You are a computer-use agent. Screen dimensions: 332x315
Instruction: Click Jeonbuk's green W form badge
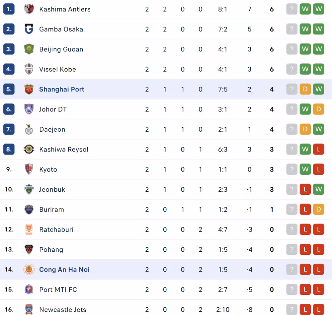pos(318,189)
